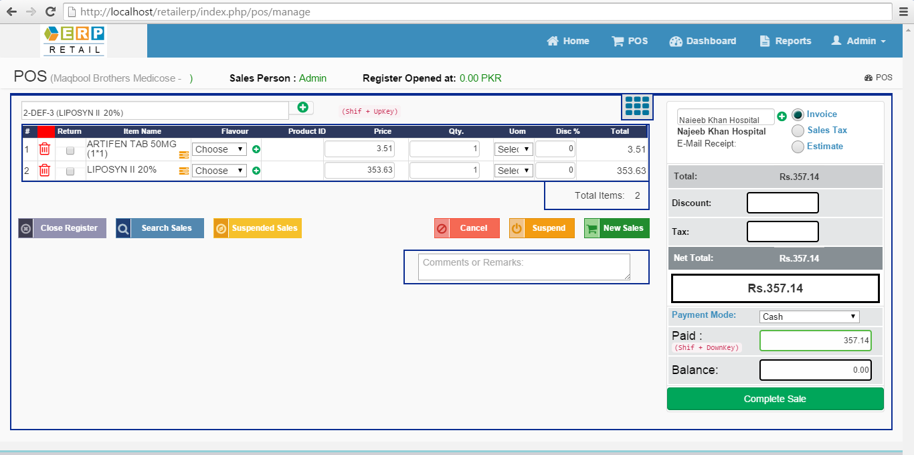Select the Sales Tax radio button
Image resolution: width=914 pixels, height=455 pixels.
(798, 130)
